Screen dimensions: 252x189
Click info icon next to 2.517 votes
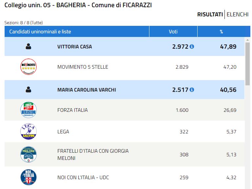pos(192,90)
